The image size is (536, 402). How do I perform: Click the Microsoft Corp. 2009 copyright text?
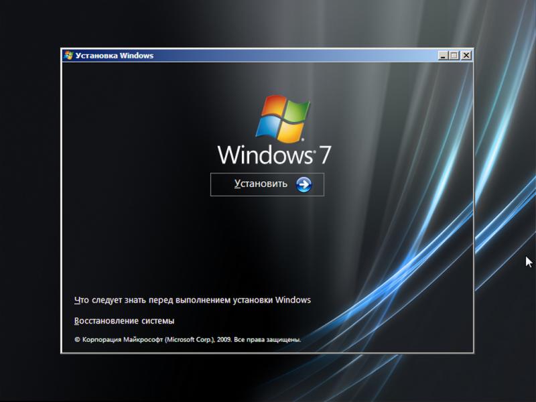click(188, 340)
